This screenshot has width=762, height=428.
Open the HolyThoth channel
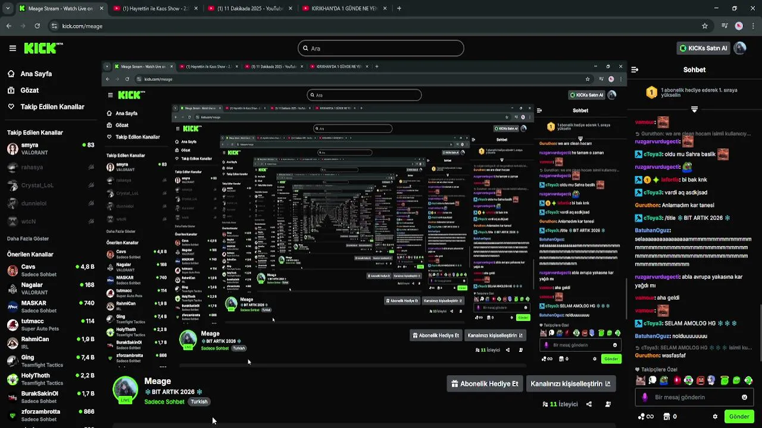tap(51, 379)
